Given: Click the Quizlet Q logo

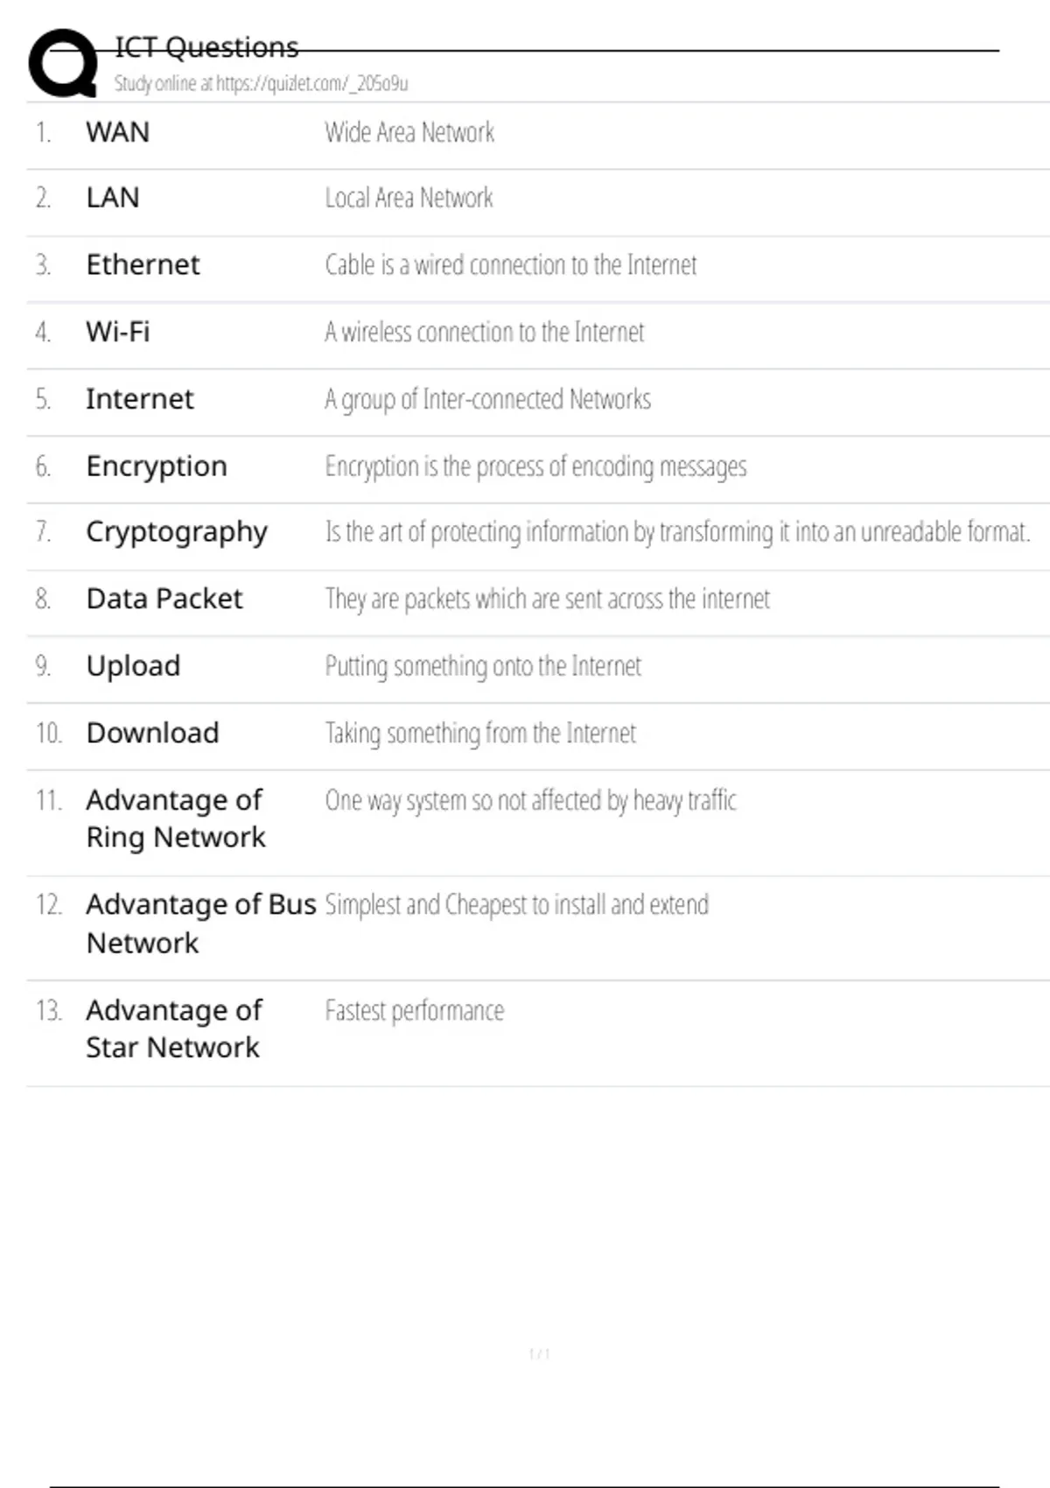Looking at the screenshot, I should [63, 63].
